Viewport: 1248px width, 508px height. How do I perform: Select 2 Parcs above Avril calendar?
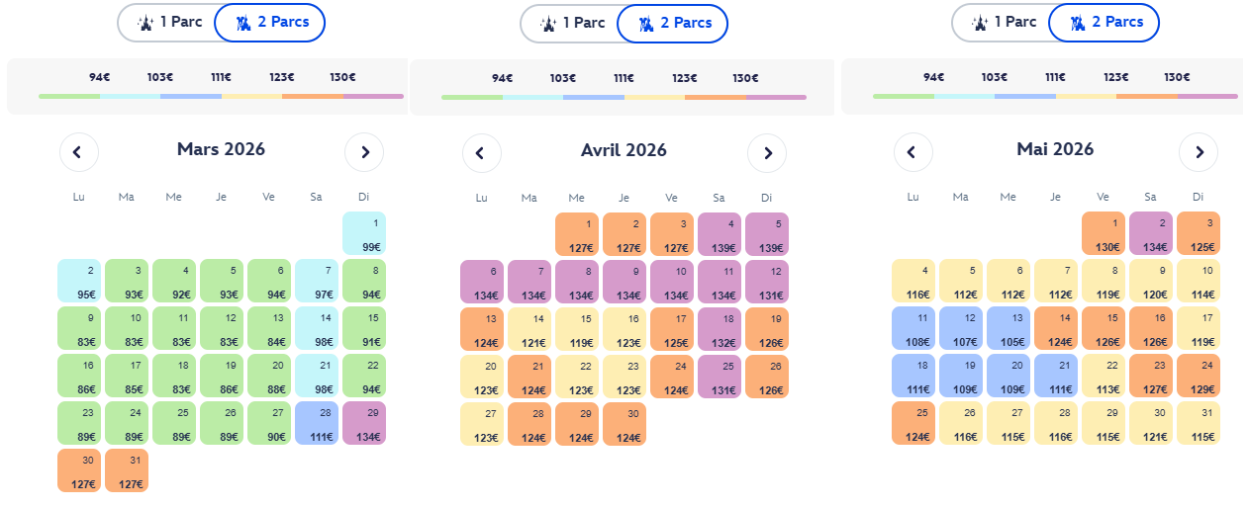click(672, 23)
